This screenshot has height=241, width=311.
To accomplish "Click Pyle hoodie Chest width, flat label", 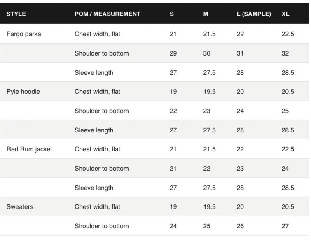I will coord(97,92).
